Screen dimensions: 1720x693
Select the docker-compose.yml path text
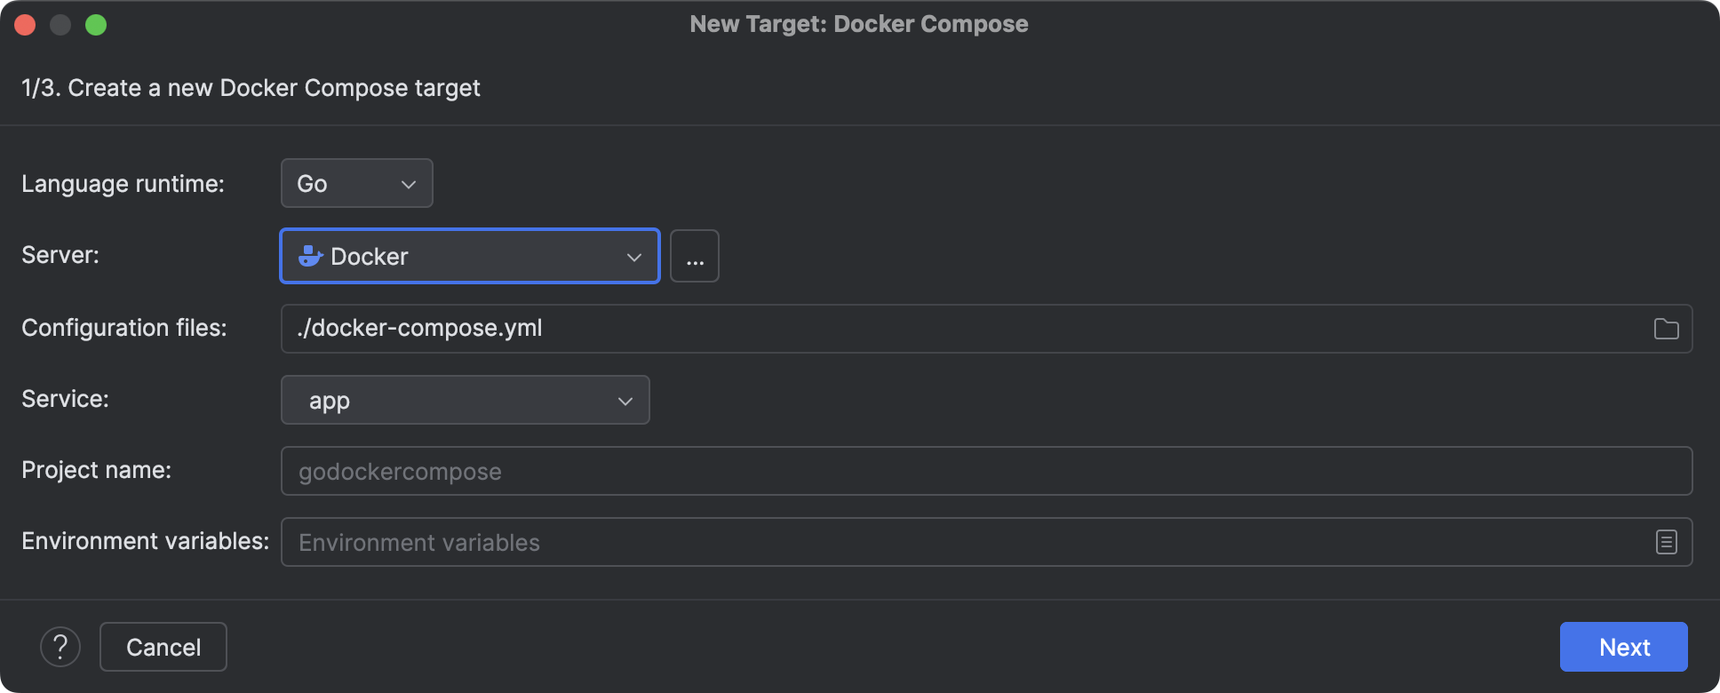click(419, 328)
